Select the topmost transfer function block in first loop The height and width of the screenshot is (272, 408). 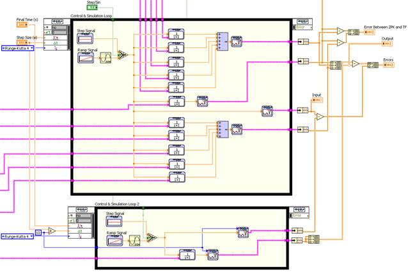coord(176,34)
